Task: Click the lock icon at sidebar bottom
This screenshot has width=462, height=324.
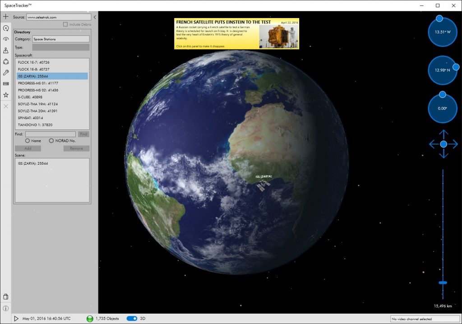Action: [5, 296]
